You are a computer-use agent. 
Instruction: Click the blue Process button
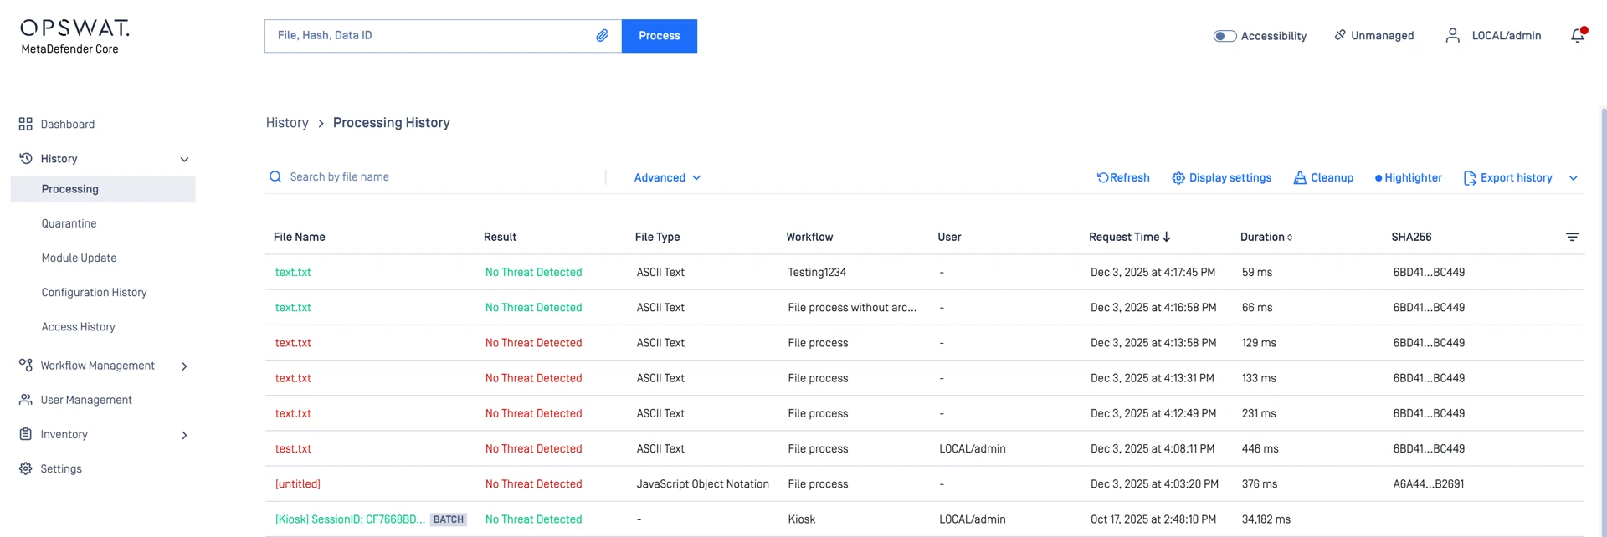(x=659, y=36)
